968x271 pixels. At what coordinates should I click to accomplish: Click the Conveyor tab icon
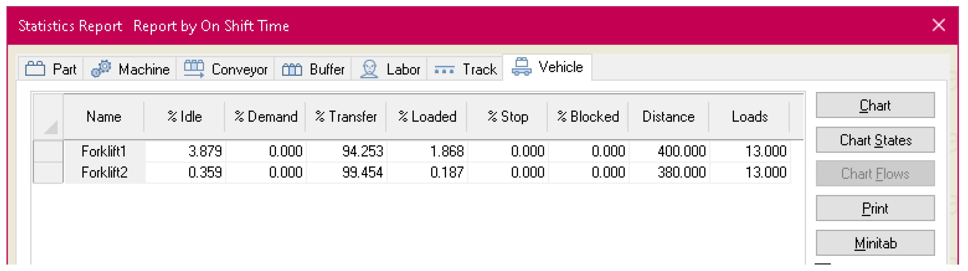point(194,69)
